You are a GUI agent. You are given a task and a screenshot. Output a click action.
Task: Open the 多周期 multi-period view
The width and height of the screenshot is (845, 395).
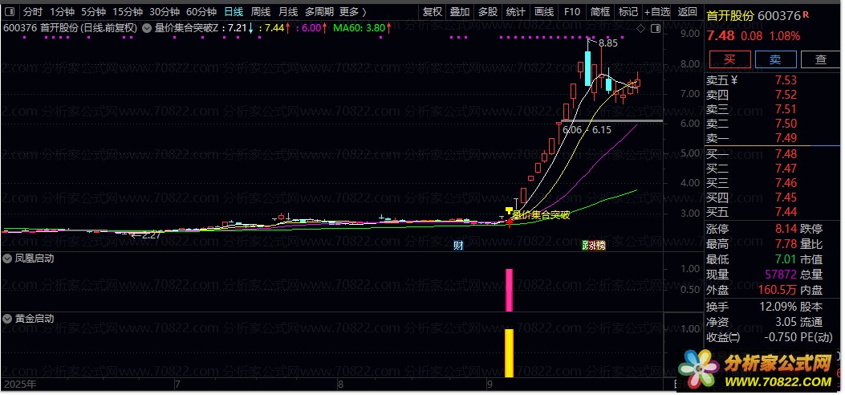[x=319, y=11]
